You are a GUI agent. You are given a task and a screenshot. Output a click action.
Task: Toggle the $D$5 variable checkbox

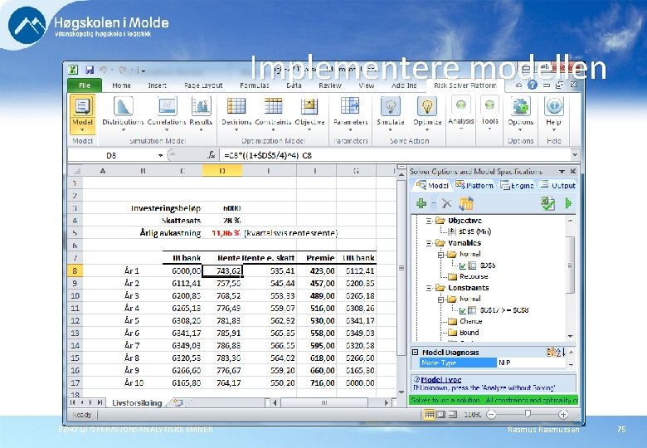[463, 265]
